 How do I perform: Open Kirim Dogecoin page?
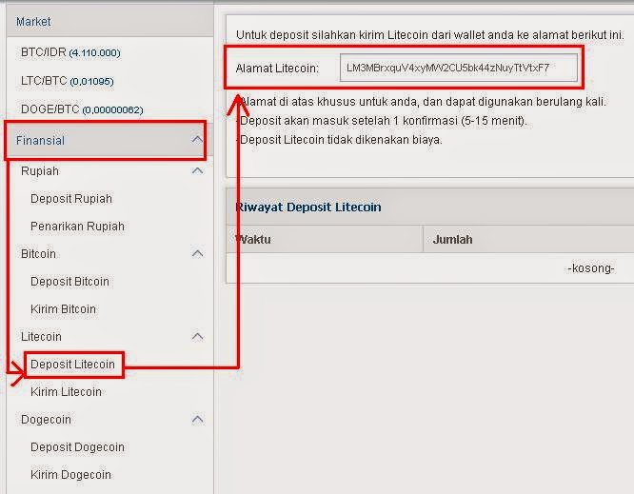(70, 475)
